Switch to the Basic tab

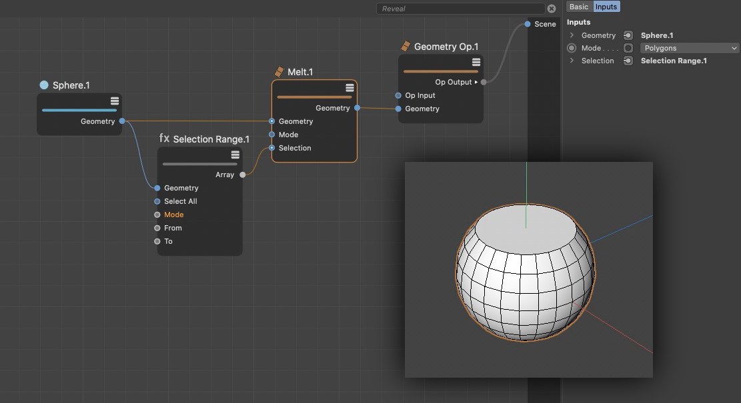(579, 7)
